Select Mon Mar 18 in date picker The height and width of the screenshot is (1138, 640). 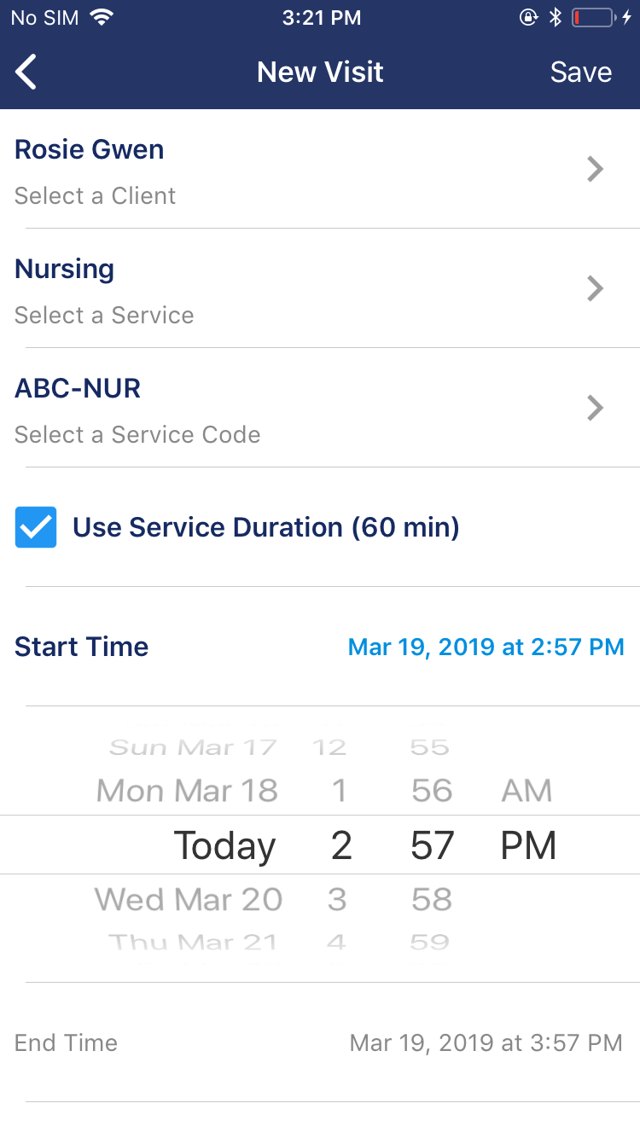188,791
